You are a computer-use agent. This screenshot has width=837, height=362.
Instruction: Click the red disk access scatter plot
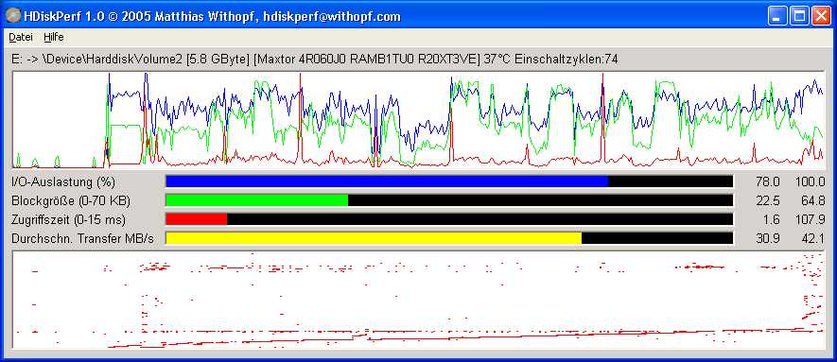(x=418, y=301)
